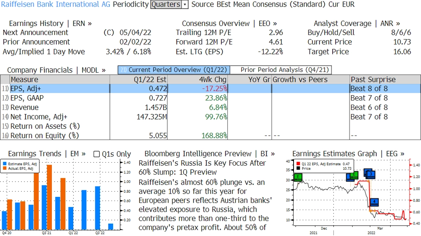Viewport: 421px width, 236px height.
Task: Click Net Income estimate 147.325M cell
Action: click(152, 117)
